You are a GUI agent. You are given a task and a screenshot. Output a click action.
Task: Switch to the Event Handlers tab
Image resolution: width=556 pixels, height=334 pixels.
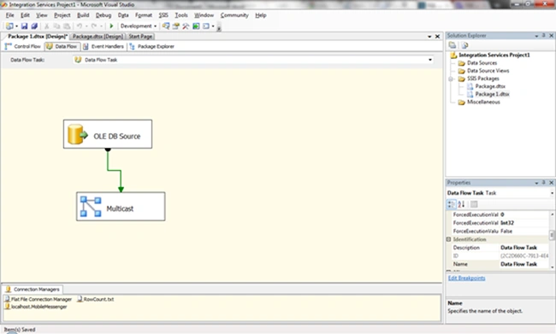(x=104, y=46)
